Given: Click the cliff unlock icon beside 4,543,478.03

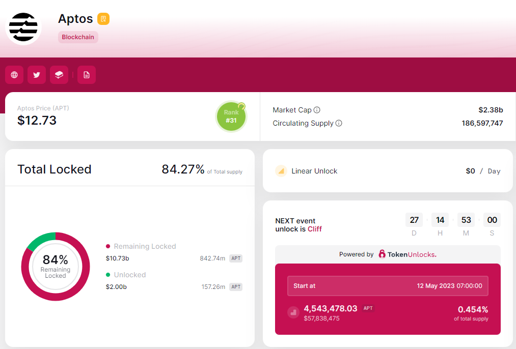Looking at the screenshot, I should pyautogui.click(x=293, y=312).
